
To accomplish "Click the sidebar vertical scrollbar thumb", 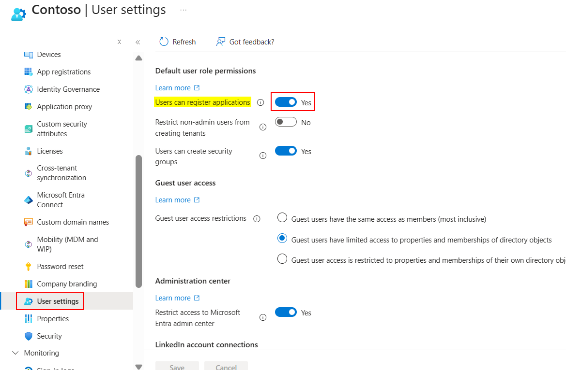I will pos(138,221).
